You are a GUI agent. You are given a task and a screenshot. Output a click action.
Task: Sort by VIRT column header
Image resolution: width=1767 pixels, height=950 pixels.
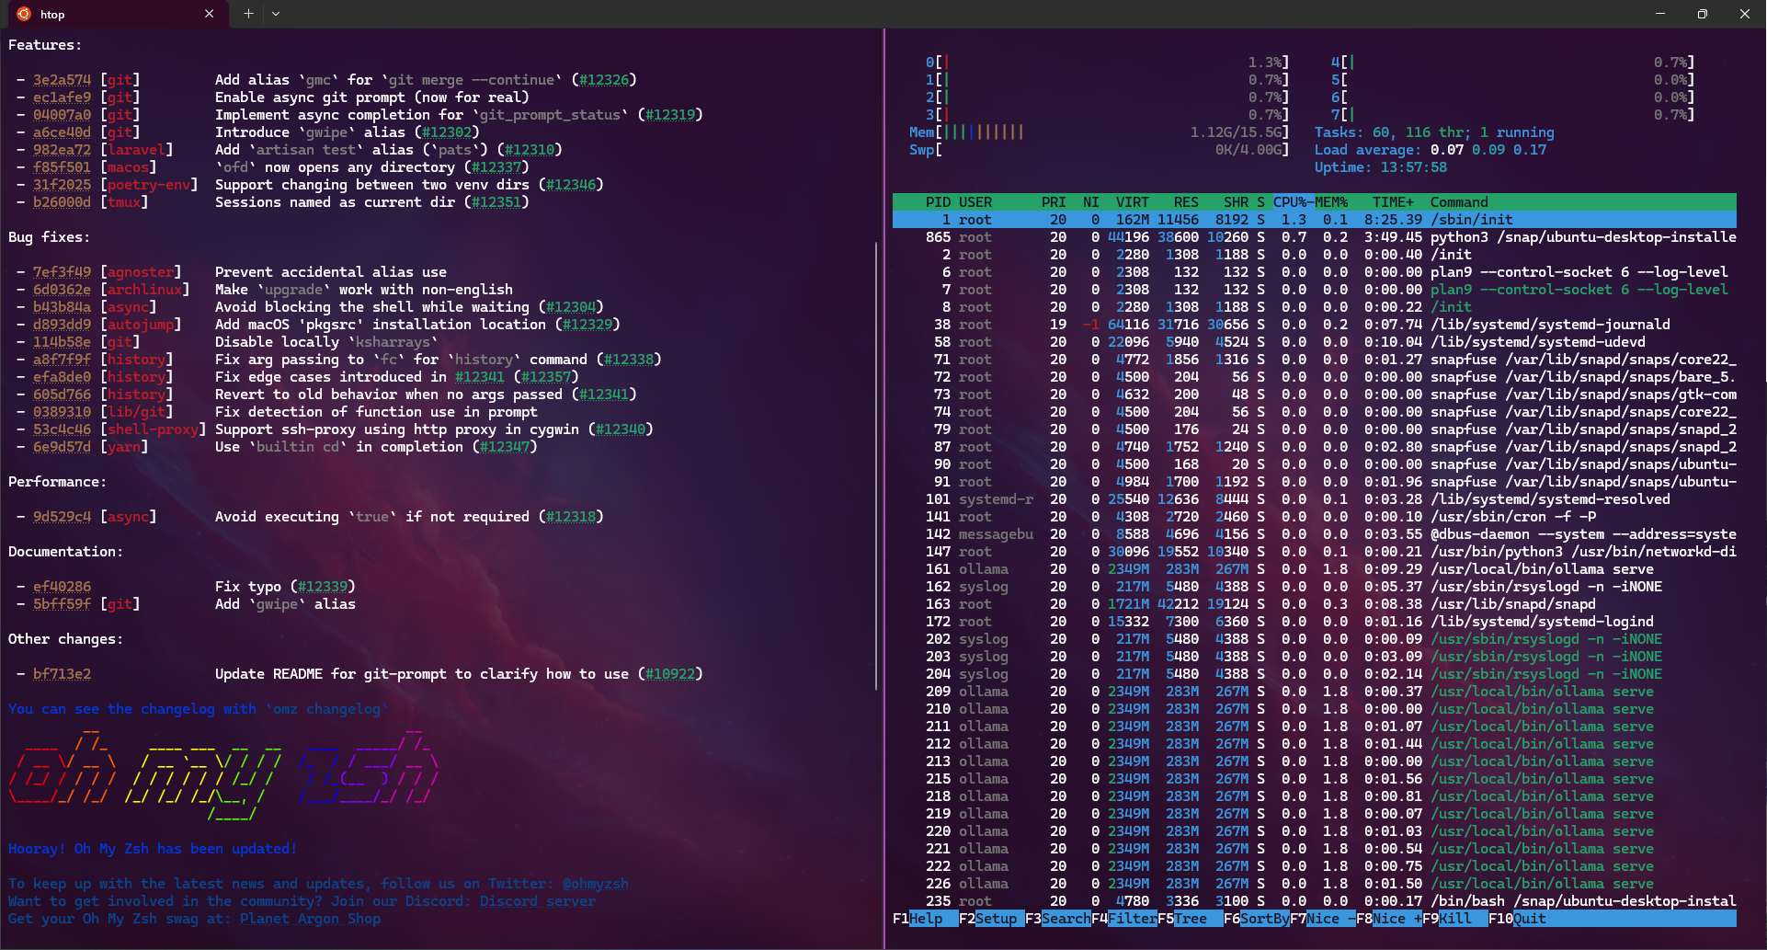(1132, 202)
